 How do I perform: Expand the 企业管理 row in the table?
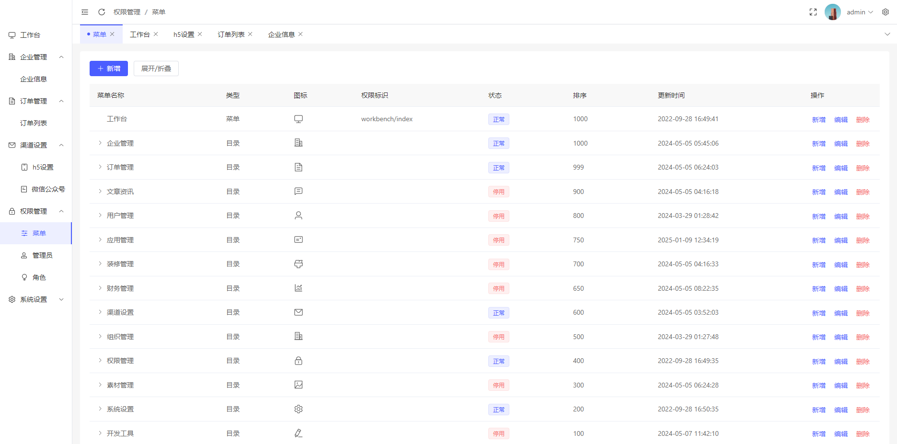click(x=100, y=143)
